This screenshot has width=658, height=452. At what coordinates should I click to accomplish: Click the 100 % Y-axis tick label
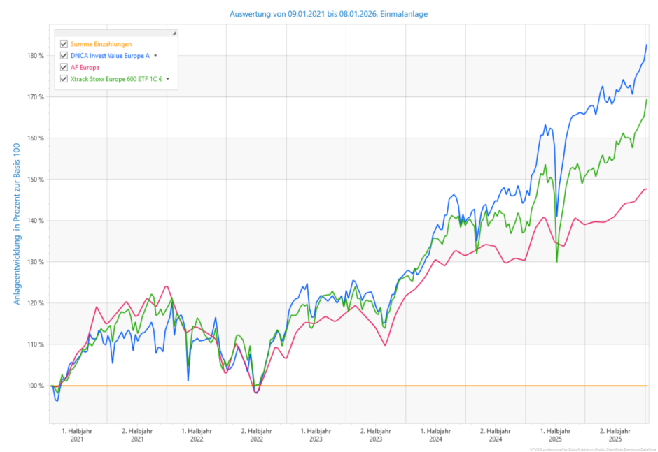pyautogui.click(x=36, y=386)
